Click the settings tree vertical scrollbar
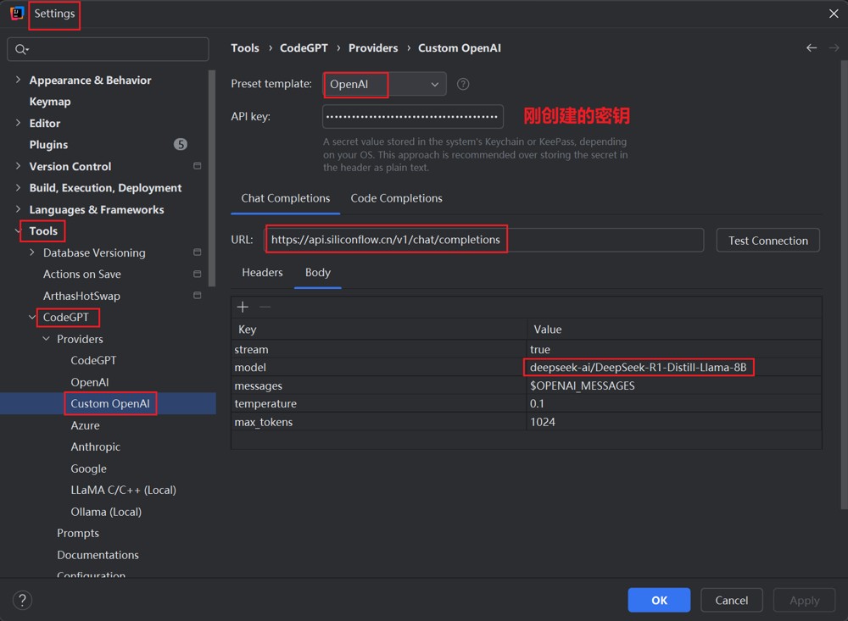Image resolution: width=848 pixels, height=621 pixels. 212,179
